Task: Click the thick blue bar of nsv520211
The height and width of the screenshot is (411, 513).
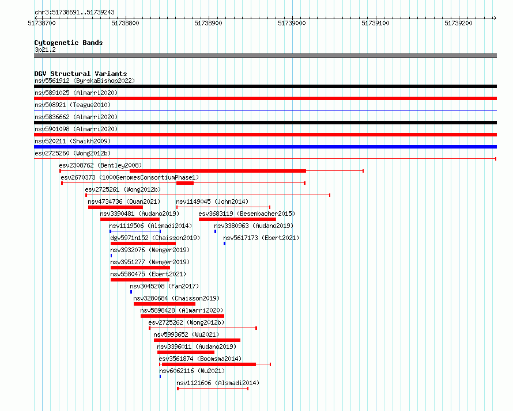Action: 265,147
